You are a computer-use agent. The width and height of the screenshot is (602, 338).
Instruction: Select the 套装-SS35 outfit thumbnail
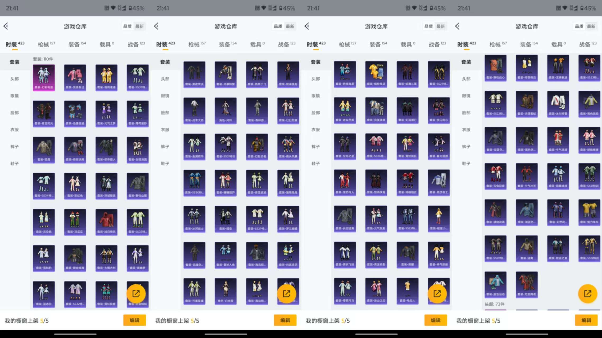138,77
